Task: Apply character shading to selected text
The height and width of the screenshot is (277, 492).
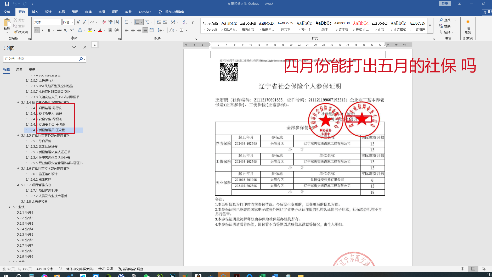Action: (x=110, y=30)
